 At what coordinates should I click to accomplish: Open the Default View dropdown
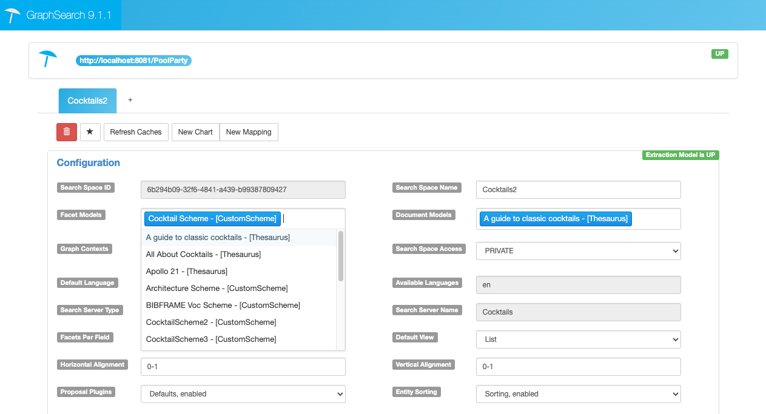tap(579, 339)
